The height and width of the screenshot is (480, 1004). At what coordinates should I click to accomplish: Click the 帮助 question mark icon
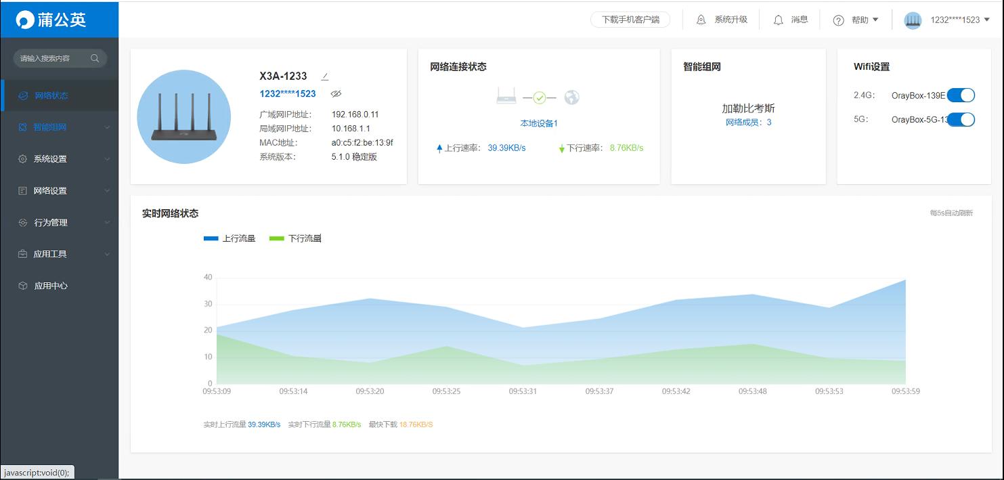[839, 19]
